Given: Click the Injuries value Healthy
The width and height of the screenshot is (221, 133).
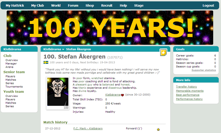Looking at the screenshot, I should coord(110,112).
